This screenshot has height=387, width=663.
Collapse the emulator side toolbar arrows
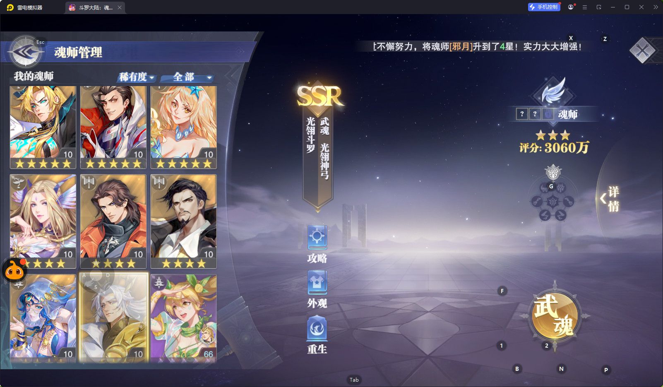pos(656,7)
